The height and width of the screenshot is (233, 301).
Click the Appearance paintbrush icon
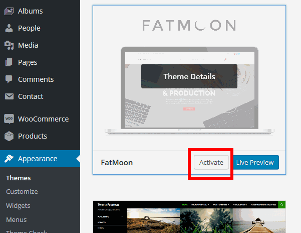click(9, 159)
